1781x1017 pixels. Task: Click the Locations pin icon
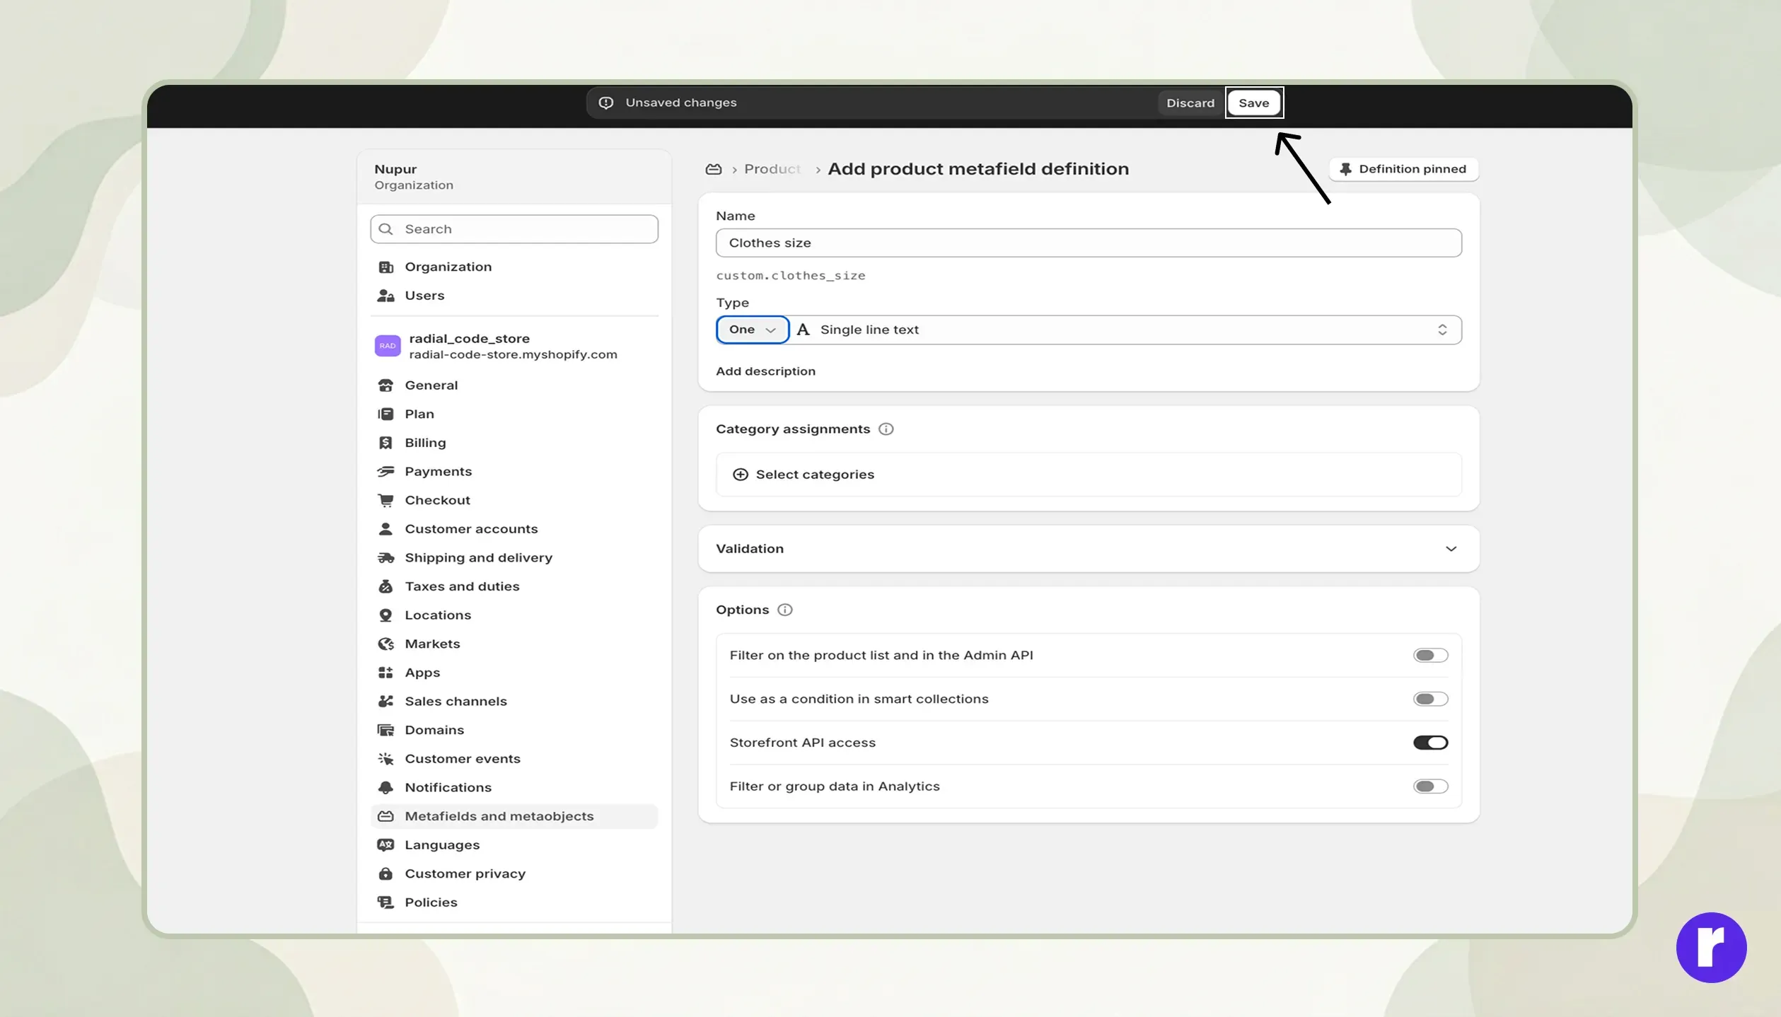pos(385,615)
